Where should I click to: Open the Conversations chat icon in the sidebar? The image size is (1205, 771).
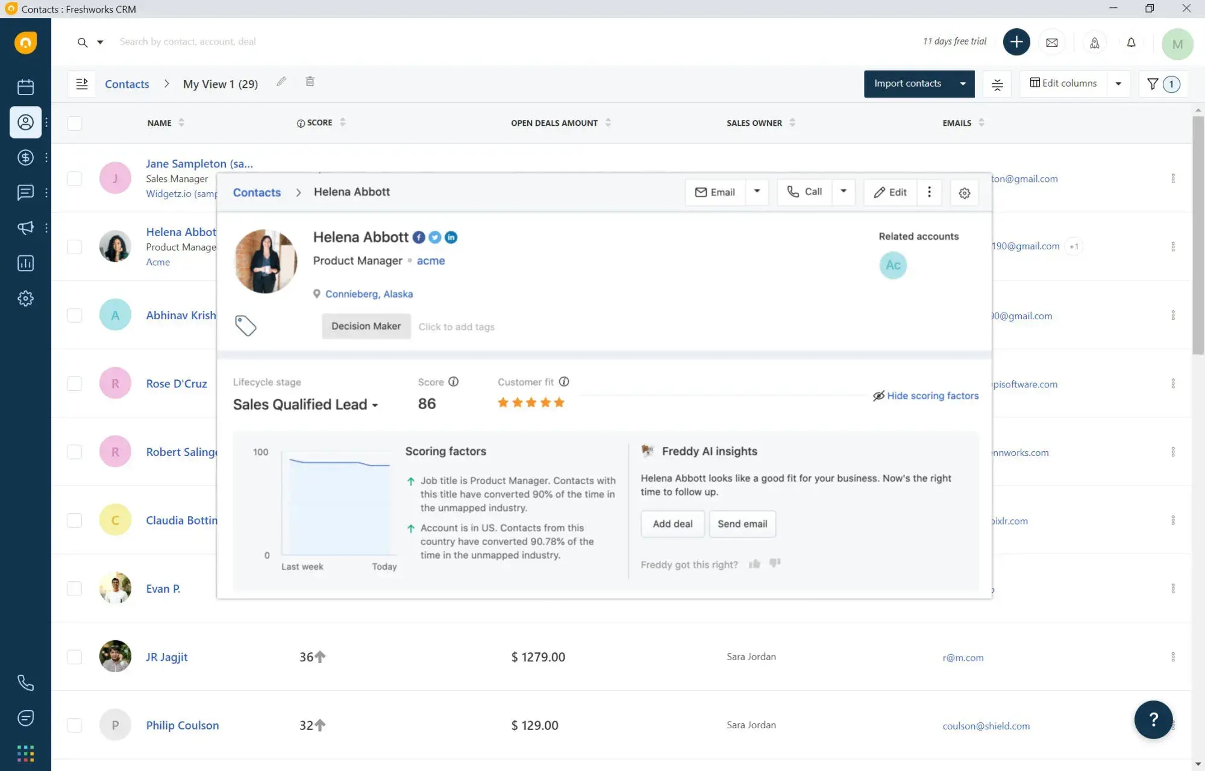[25, 193]
